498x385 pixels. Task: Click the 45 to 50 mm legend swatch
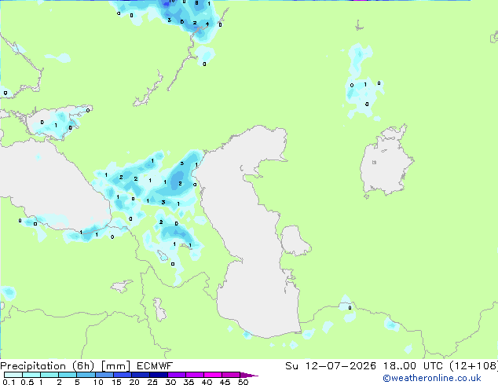coord(231,375)
